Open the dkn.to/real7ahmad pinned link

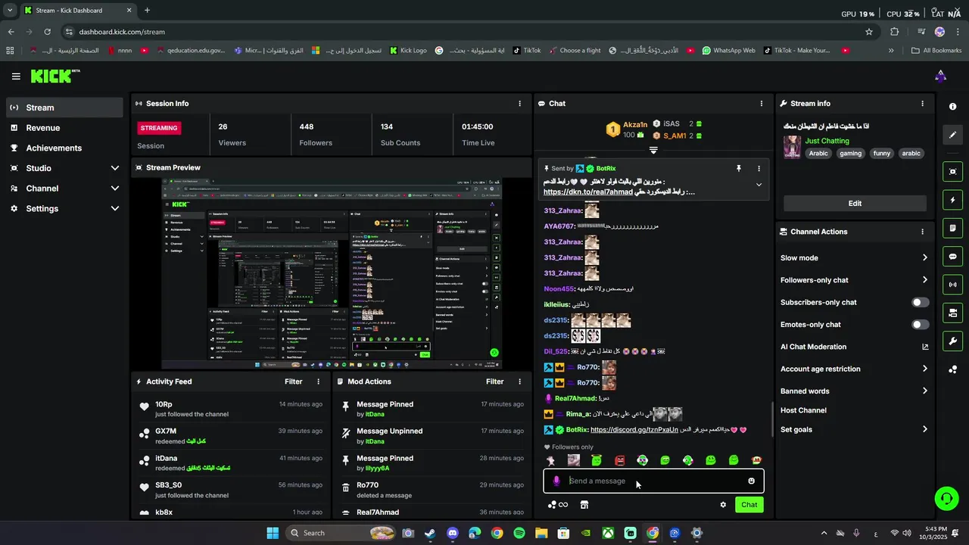point(588,192)
